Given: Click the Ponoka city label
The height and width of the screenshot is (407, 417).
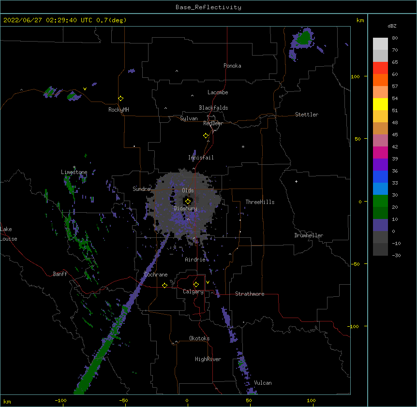Looking at the screenshot, I should [x=232, y=66].
